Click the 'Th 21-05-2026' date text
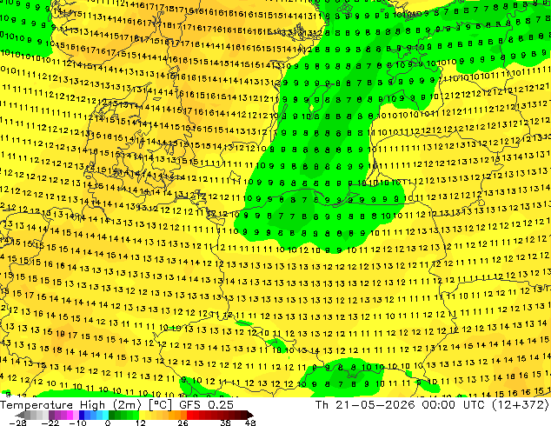The height and width of the screenshot is (426, 551). tap(366, 405)
